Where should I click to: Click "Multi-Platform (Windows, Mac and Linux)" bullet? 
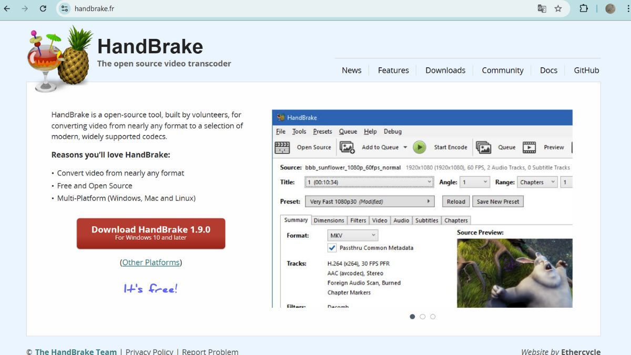point(126,198)
